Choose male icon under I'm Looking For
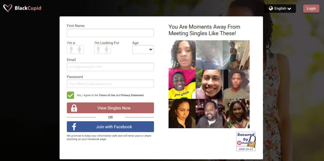The image size is (324, 161). point(98,49)
